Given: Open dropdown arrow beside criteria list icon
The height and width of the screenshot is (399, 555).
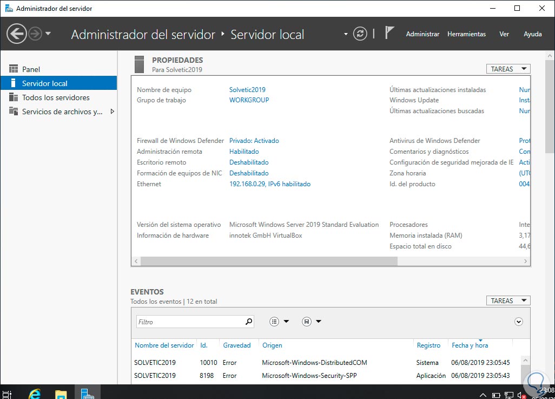Looking at the screenshot, I should point(286,322).
